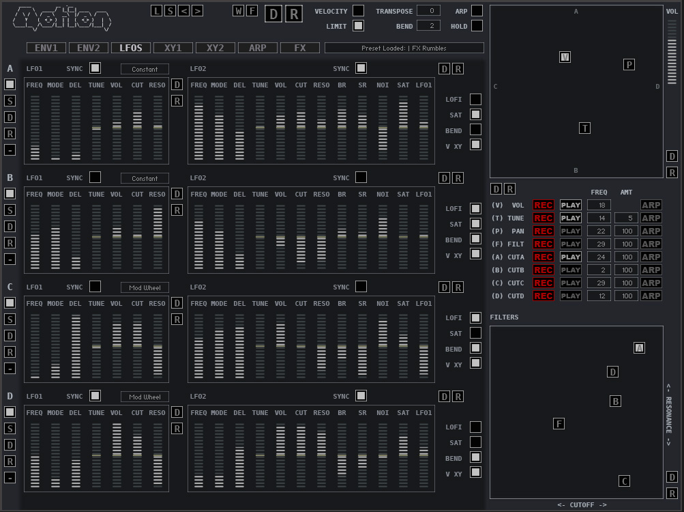Open the Constant mode selector for voice A LFO1
This screenshot has height=512, width=684.
[145, 68]
